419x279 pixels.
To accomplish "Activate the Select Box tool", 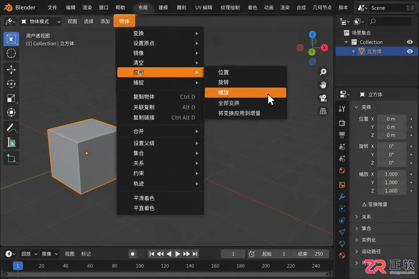I will [11, 39].
